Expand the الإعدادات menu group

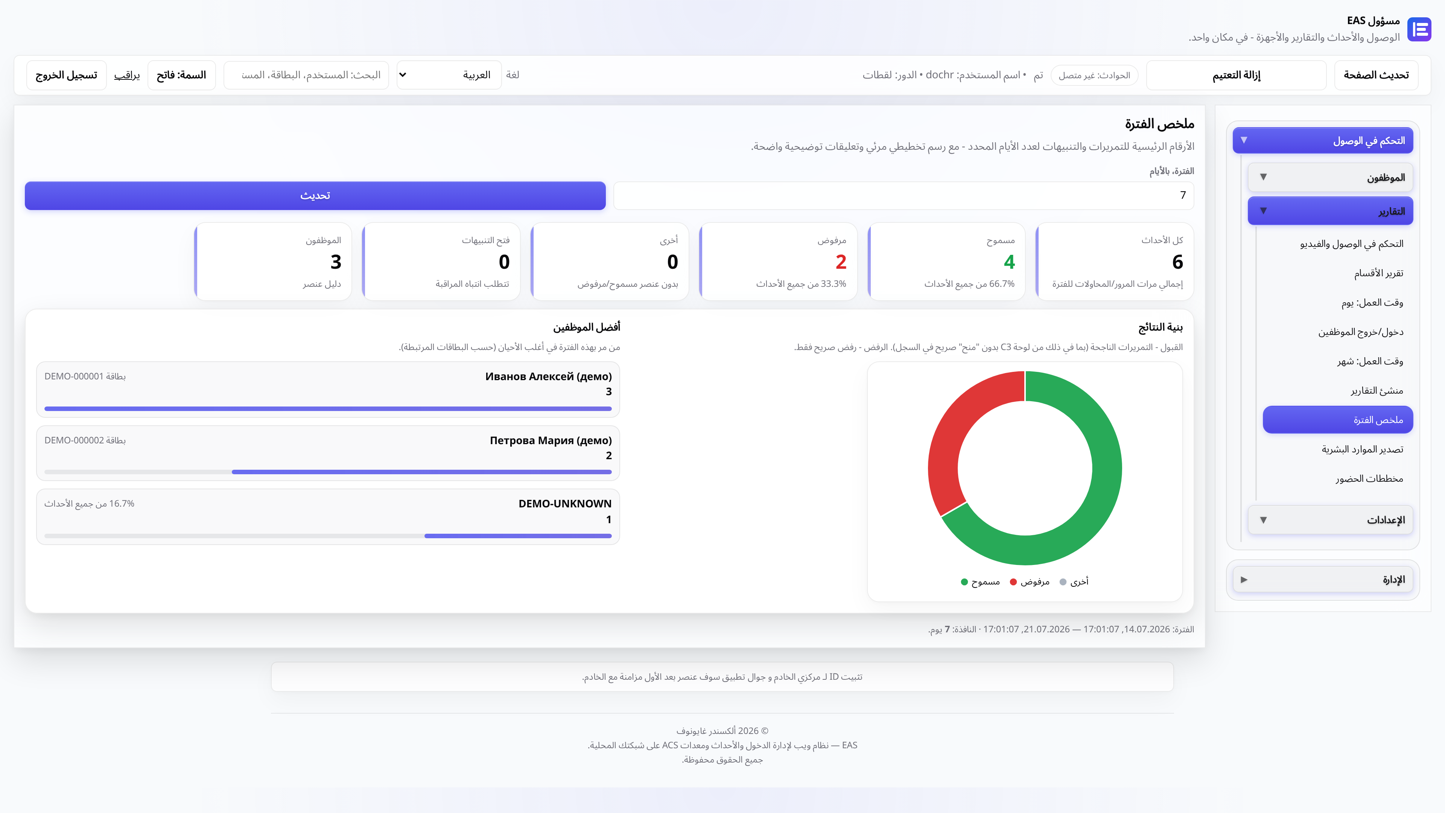pyautogui.click(x=1330, y=520)
